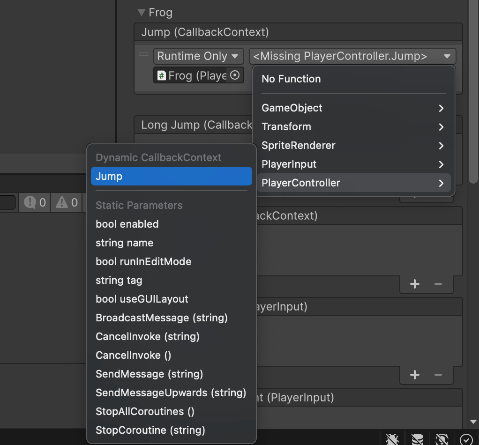Viewport: 479px width, 445px height.
Task: Click the script icon in Frog object field
Action: pyautogui.click(x=162, y=75)
